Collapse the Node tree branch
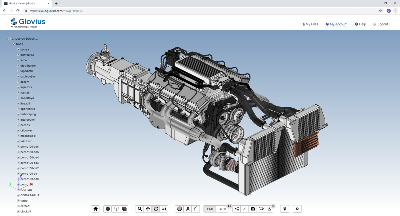The height and width of the screenshot is (216, 400). (11, 44)
